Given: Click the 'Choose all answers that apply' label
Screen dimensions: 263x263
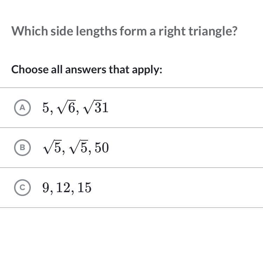Looking at the screenshot, I should pyautogui.click(x=87, y=69).
